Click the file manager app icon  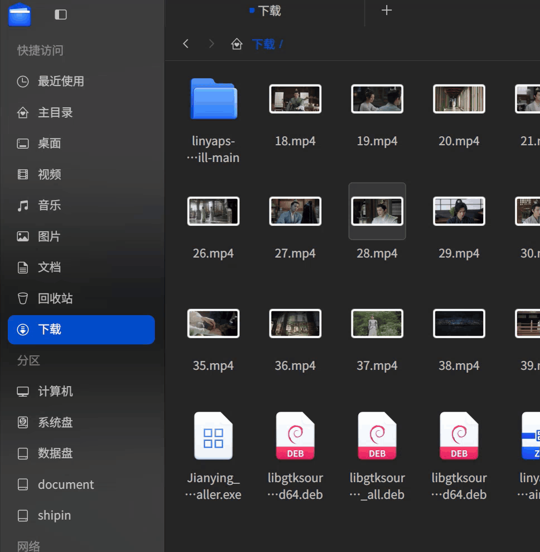[x=20, y=15]
